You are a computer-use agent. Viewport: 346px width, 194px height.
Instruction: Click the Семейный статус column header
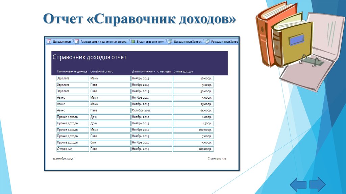point(102,71)
